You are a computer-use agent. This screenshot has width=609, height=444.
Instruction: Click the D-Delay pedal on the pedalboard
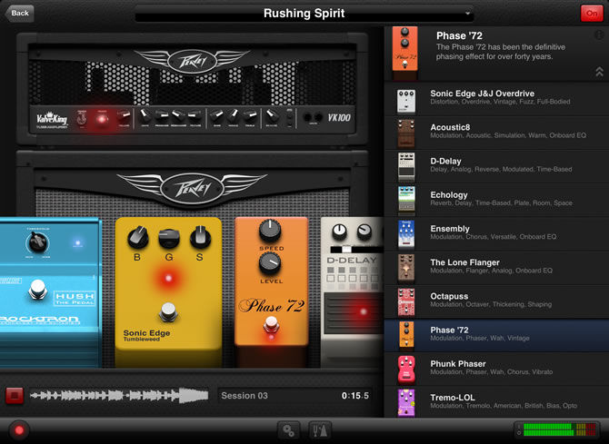pos(353,292)
